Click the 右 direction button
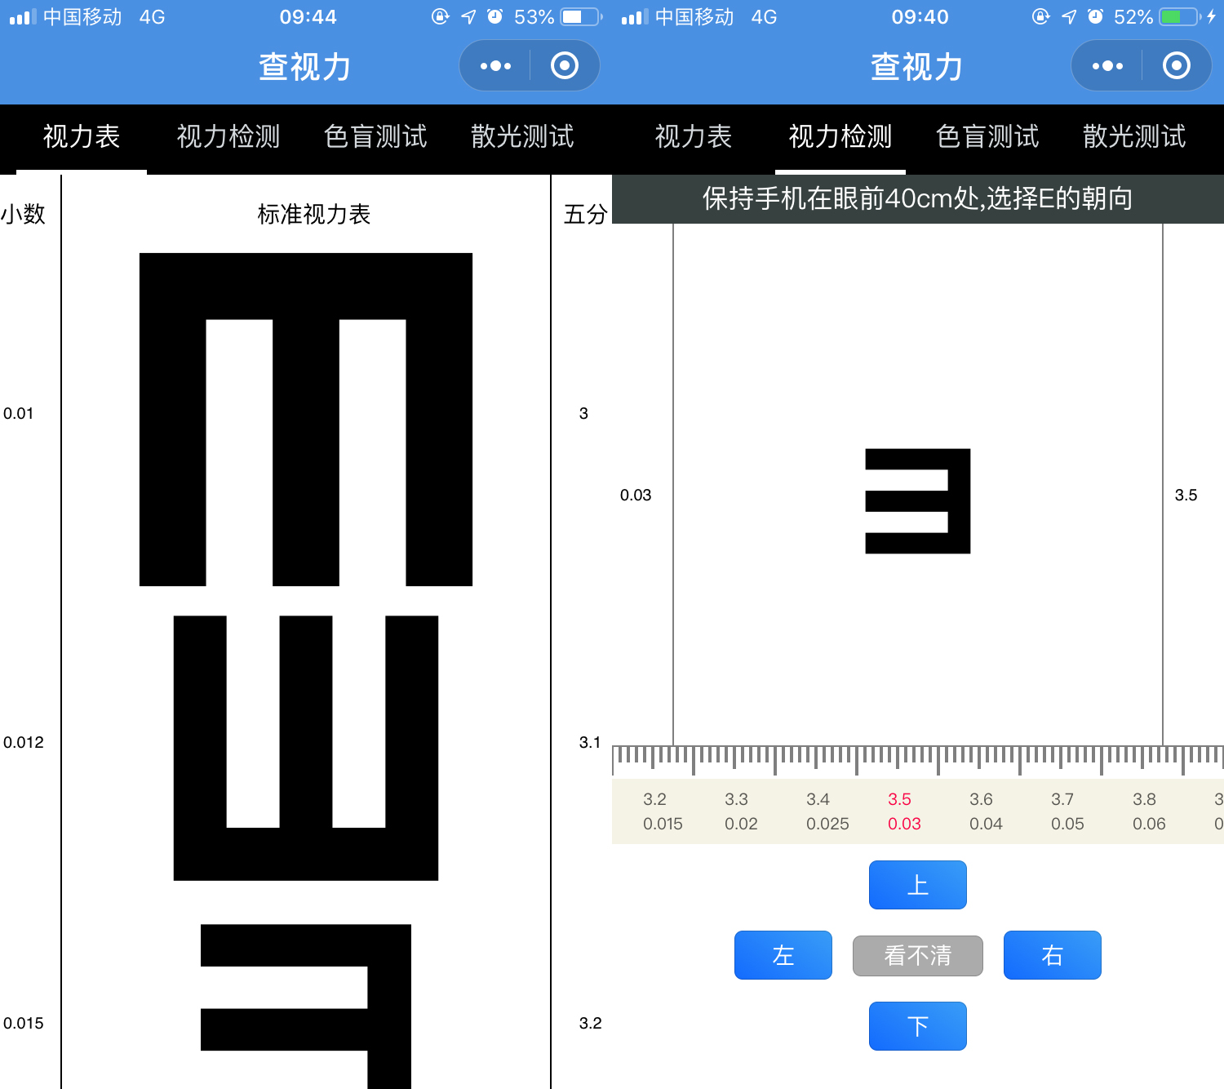The height and width of the screenshot is (1089, 1224). pos(1053,955)
